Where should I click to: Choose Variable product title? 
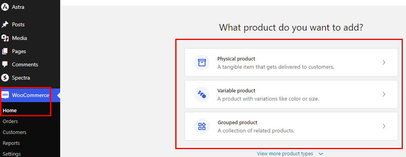pyautogui.click(x=236, y=91)
